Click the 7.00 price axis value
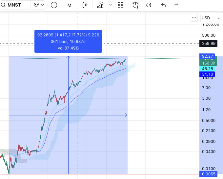Image resolution: width=223 pixels, height=179 pixels. 206,88
